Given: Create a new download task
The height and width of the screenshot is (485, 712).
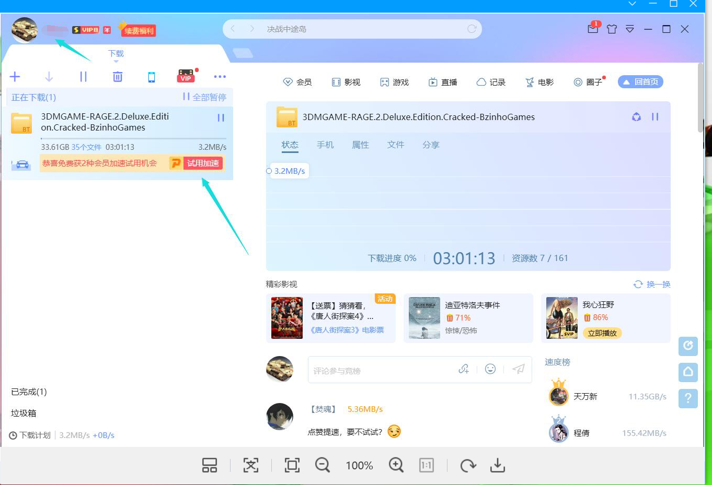Looking at the screenshot, I should pos(15,76).
